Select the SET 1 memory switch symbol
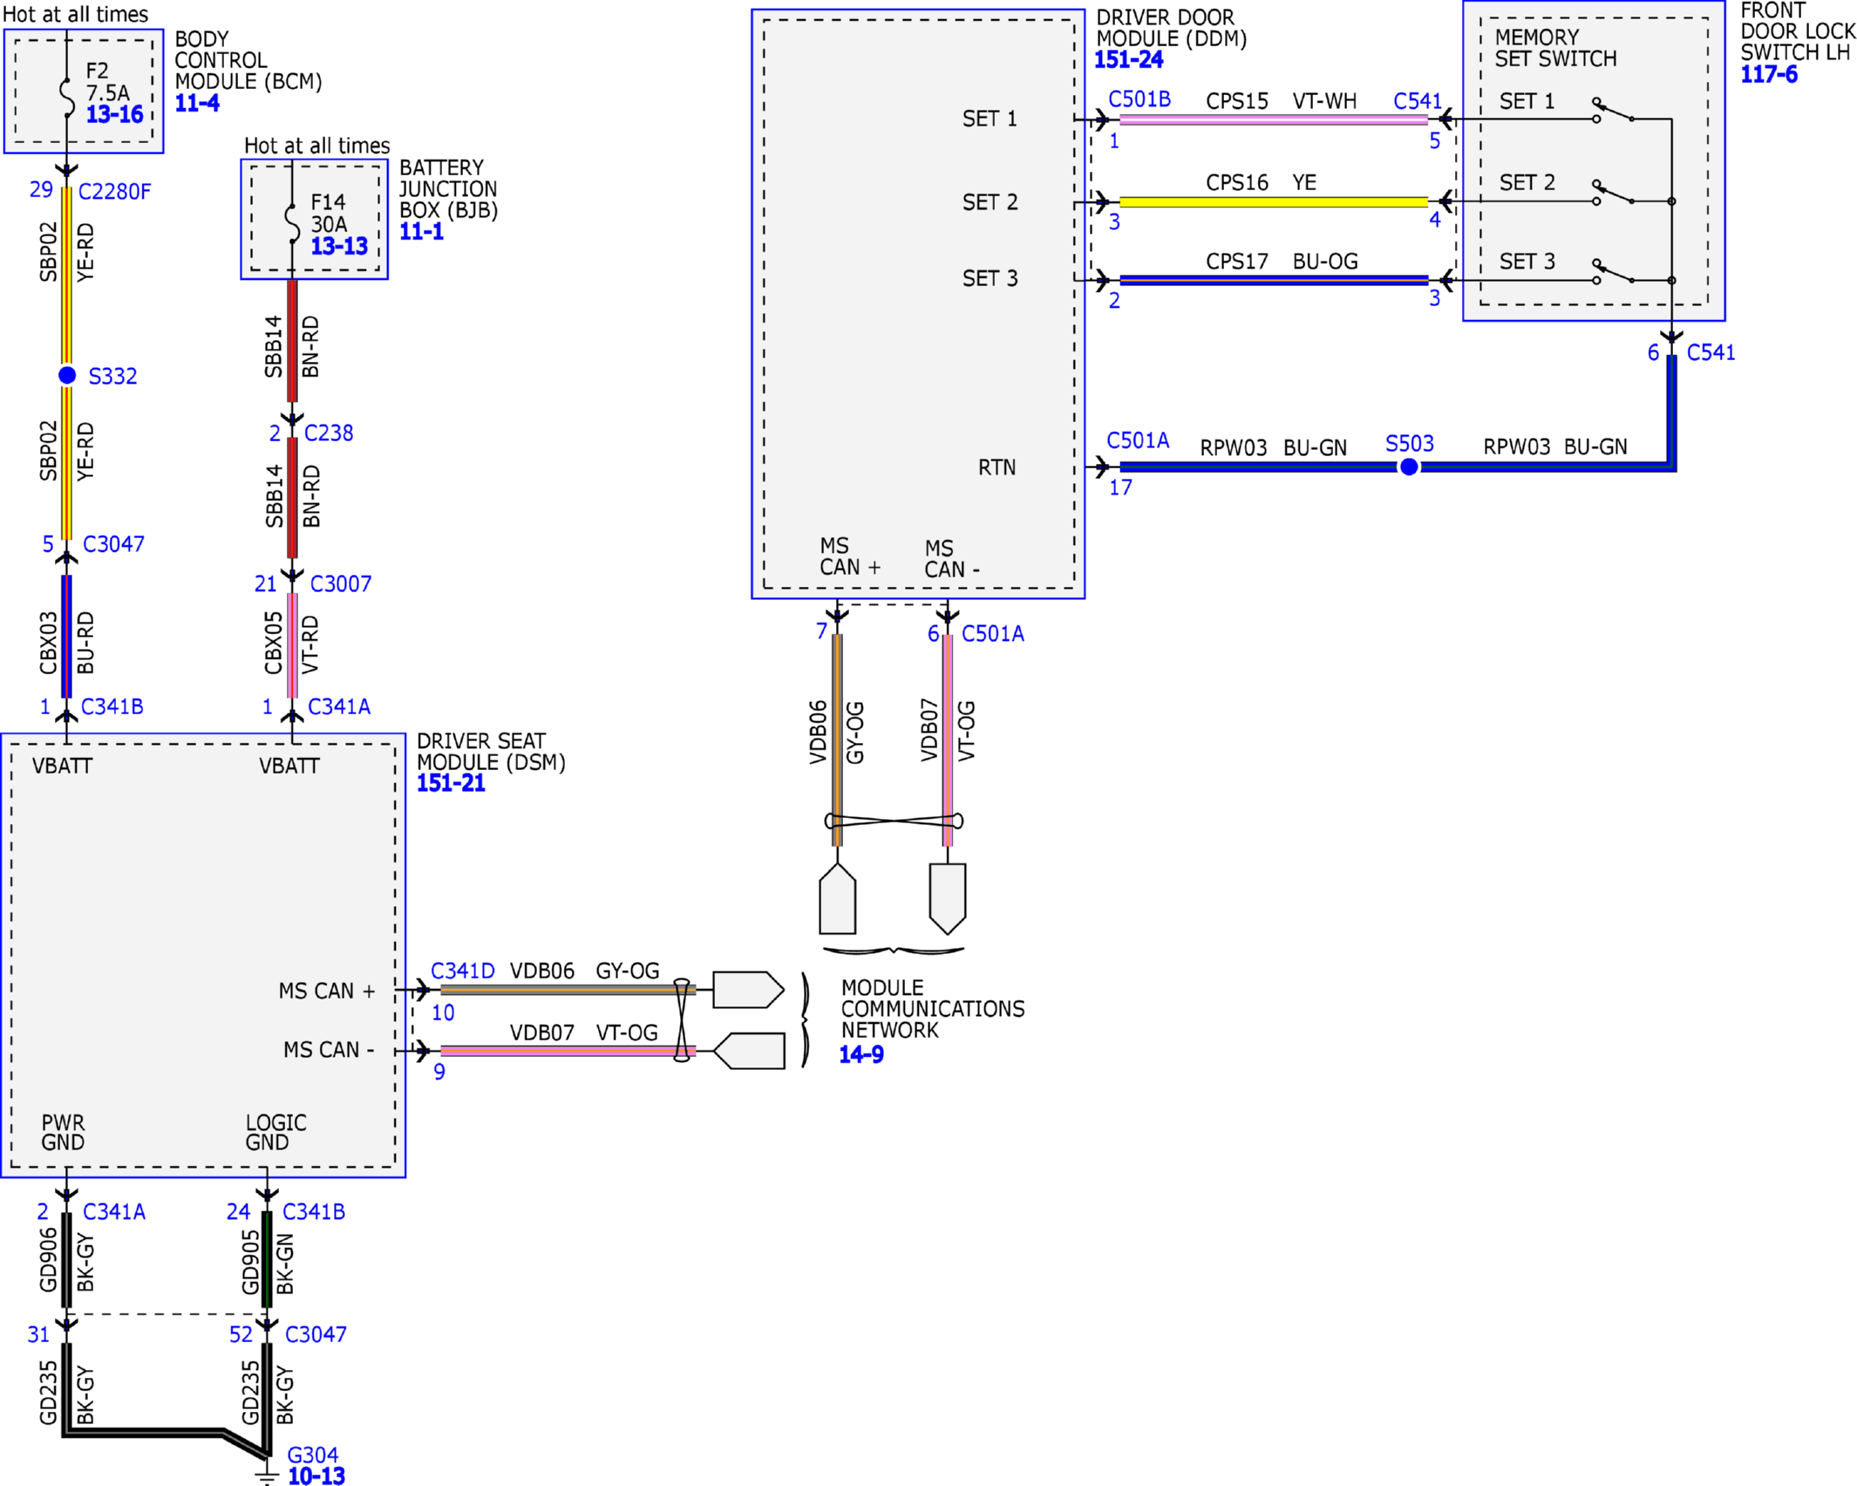 point(1613,110)
